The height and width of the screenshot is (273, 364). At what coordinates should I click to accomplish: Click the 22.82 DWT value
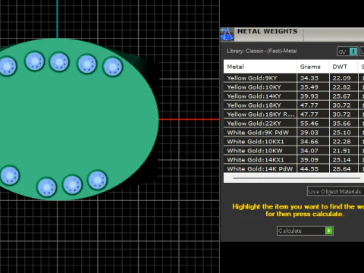pos(341,87)
